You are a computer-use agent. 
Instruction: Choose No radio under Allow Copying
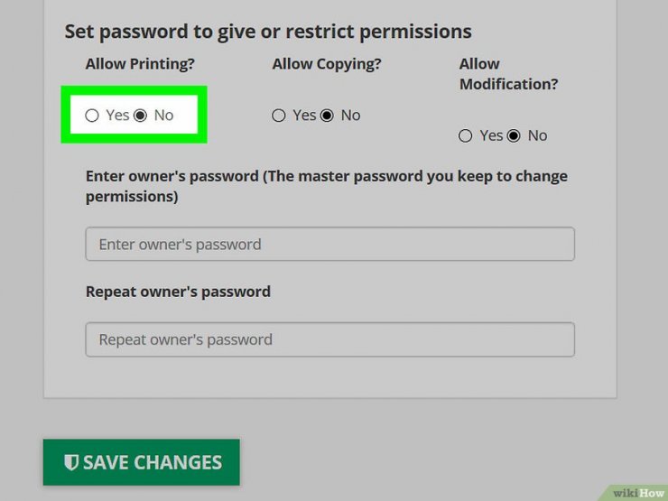pyautogui.click(x=327, y=116)
